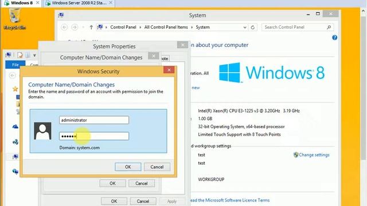
Task: Click the Explorer back button behind dialogs
Action: pos(13,76)
